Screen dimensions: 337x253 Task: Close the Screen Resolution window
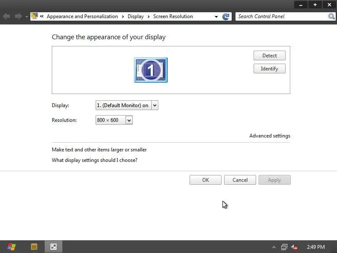tap(329, 5)
